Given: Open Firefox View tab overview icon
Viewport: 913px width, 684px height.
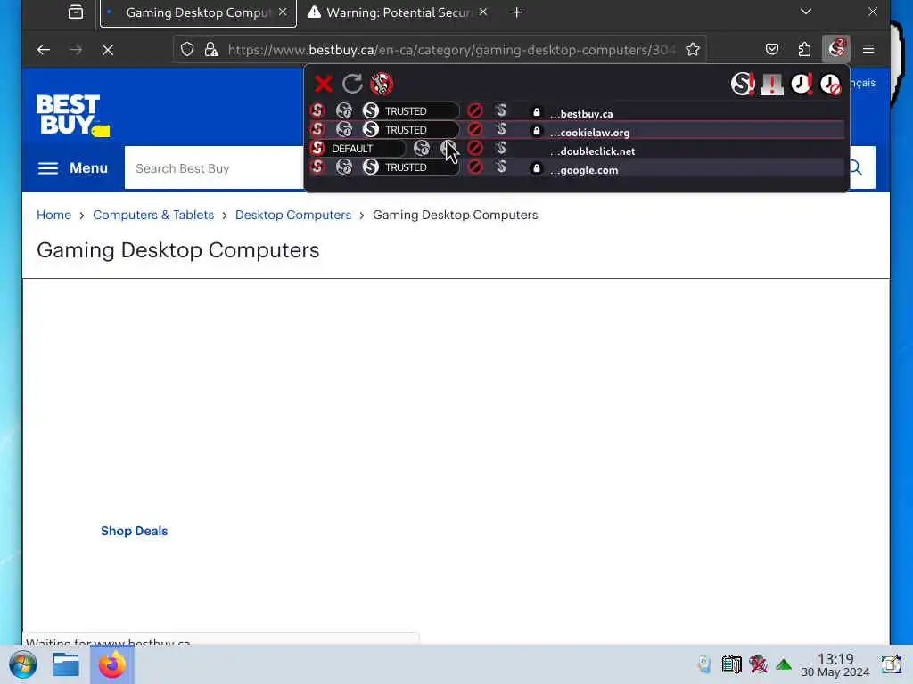Looking at the screenshot, I should click(x=76, y=12).
